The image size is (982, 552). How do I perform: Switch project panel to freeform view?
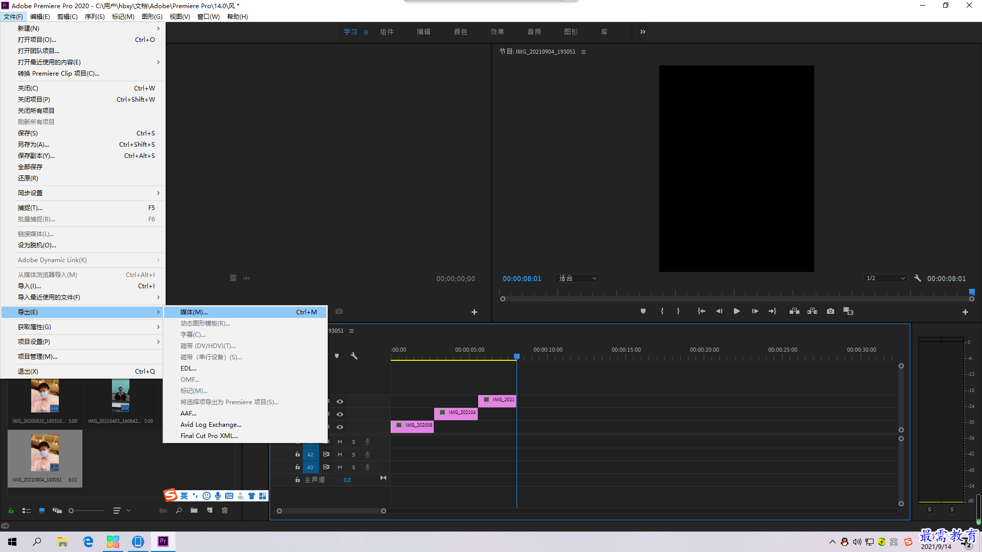pos(57,511)
